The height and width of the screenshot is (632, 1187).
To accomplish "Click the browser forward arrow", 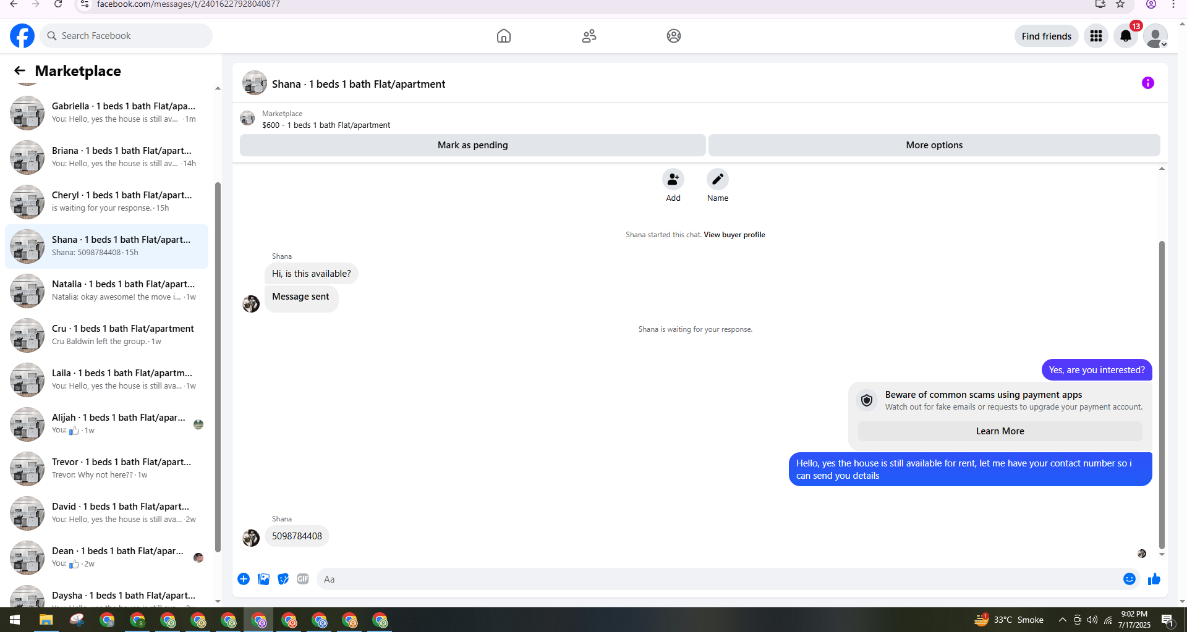I will [36, 4].
